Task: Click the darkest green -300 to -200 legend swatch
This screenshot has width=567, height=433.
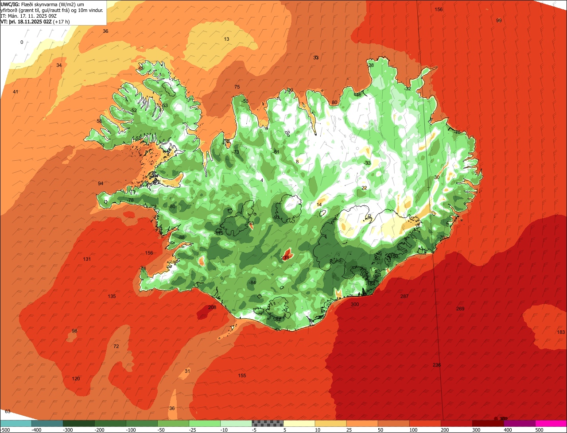Action: tap(78, 423)
